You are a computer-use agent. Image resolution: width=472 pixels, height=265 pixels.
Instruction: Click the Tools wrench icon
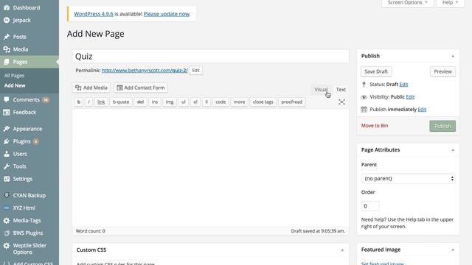7,166
